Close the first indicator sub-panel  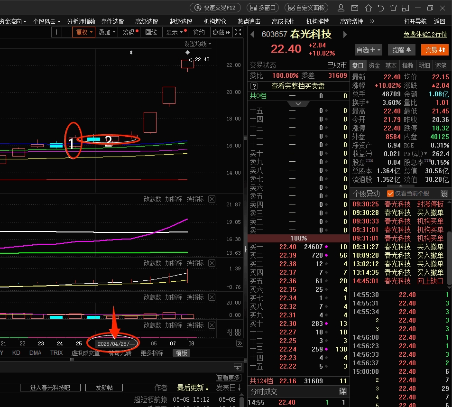tap(212, 199)
